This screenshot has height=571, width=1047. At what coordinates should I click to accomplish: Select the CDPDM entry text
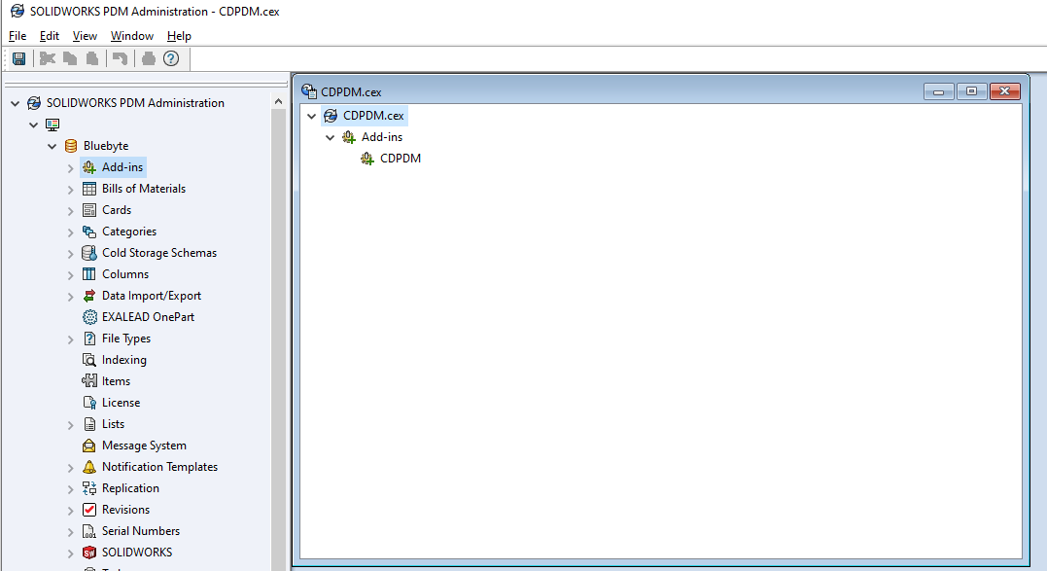[401, 159]
